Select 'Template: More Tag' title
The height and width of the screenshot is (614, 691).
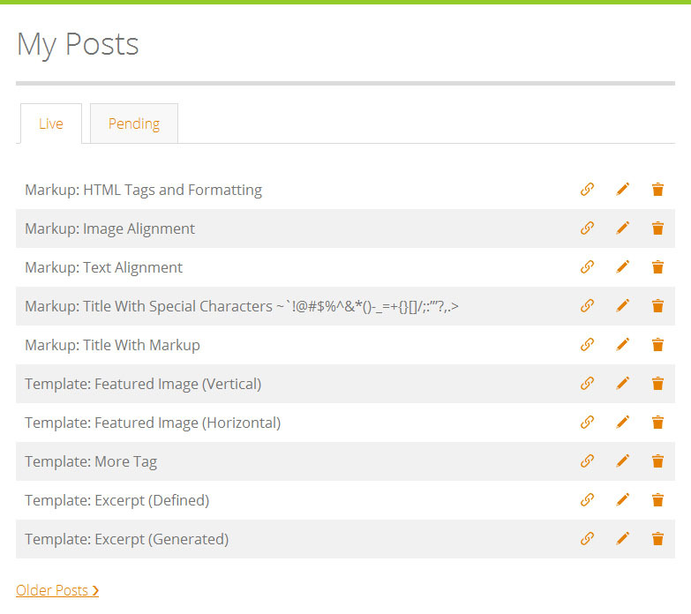(91, 461)
